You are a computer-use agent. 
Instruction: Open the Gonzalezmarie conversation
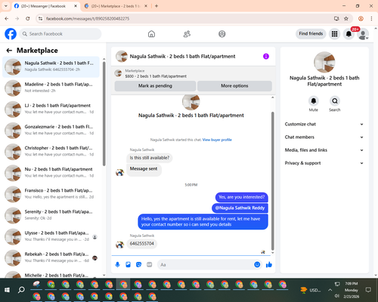pos(51,131)
